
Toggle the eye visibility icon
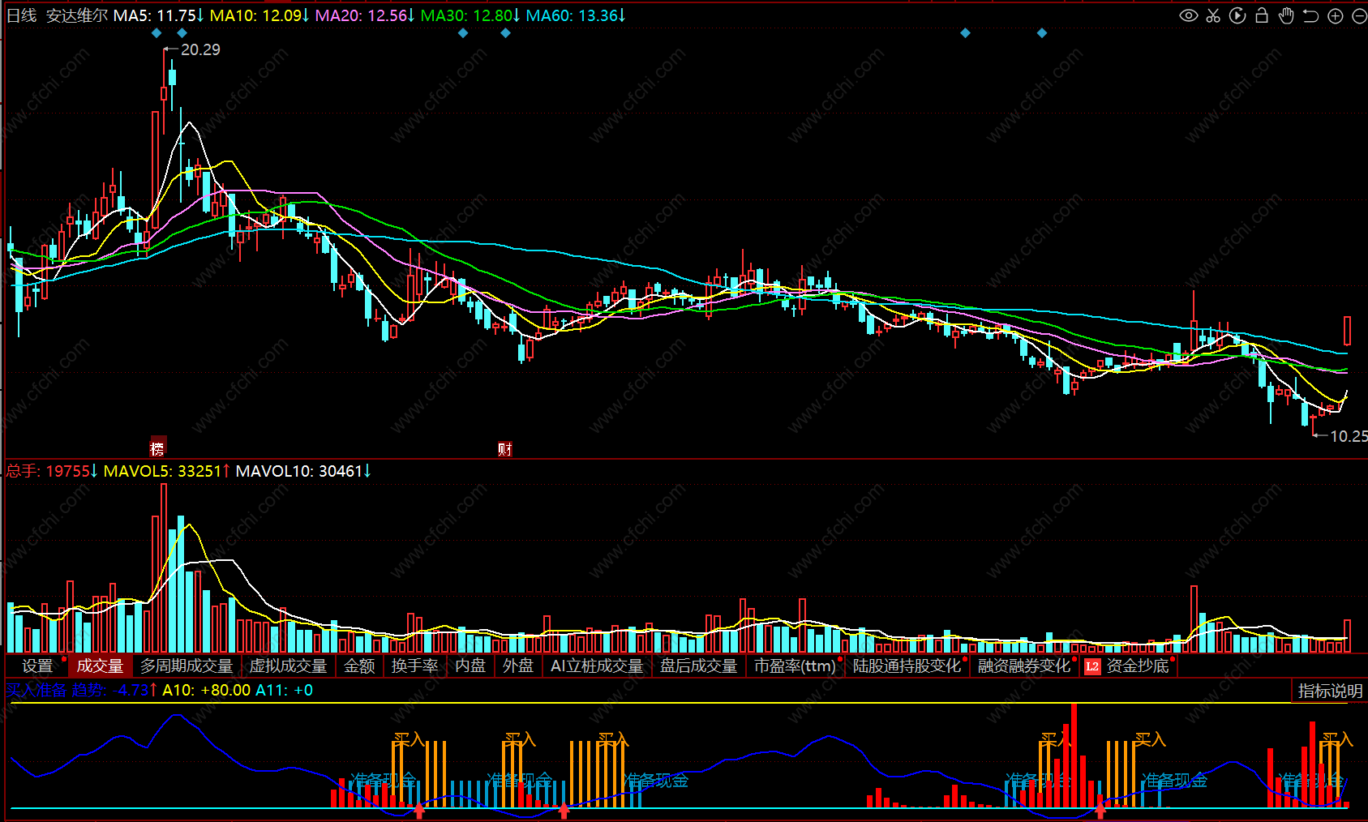[1188, 15]
